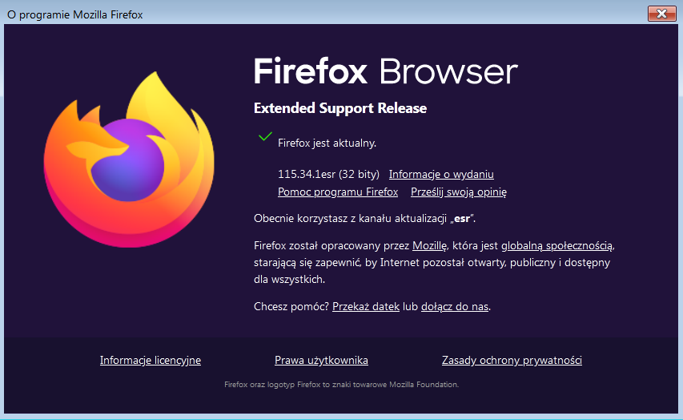Open the dołącz do nas link
Image resolution: width=683 pixels, height=420 pixels.
(455, 307)
